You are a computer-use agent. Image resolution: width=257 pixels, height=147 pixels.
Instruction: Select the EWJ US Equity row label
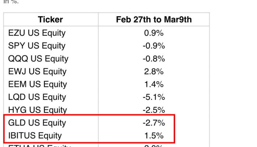coord(37,71)
